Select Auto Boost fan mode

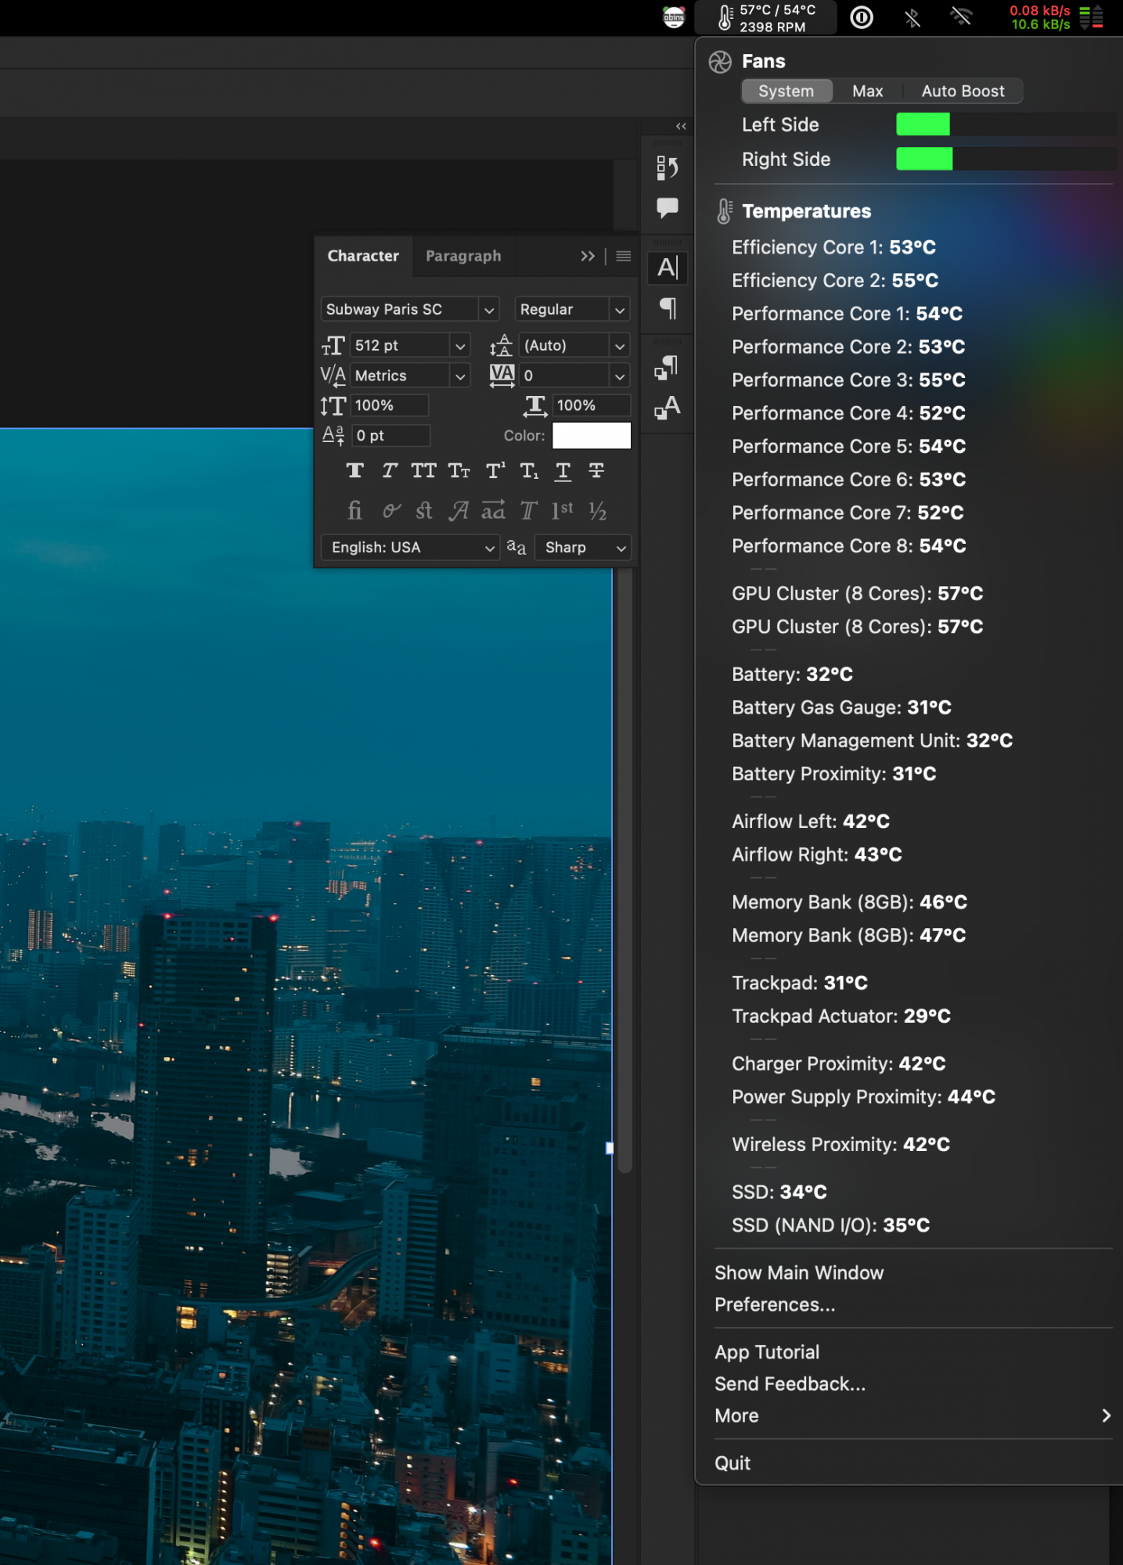[963, 91]
